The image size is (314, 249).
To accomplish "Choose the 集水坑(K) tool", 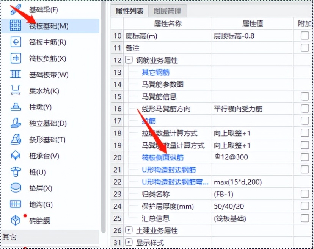I will [40, 91].
